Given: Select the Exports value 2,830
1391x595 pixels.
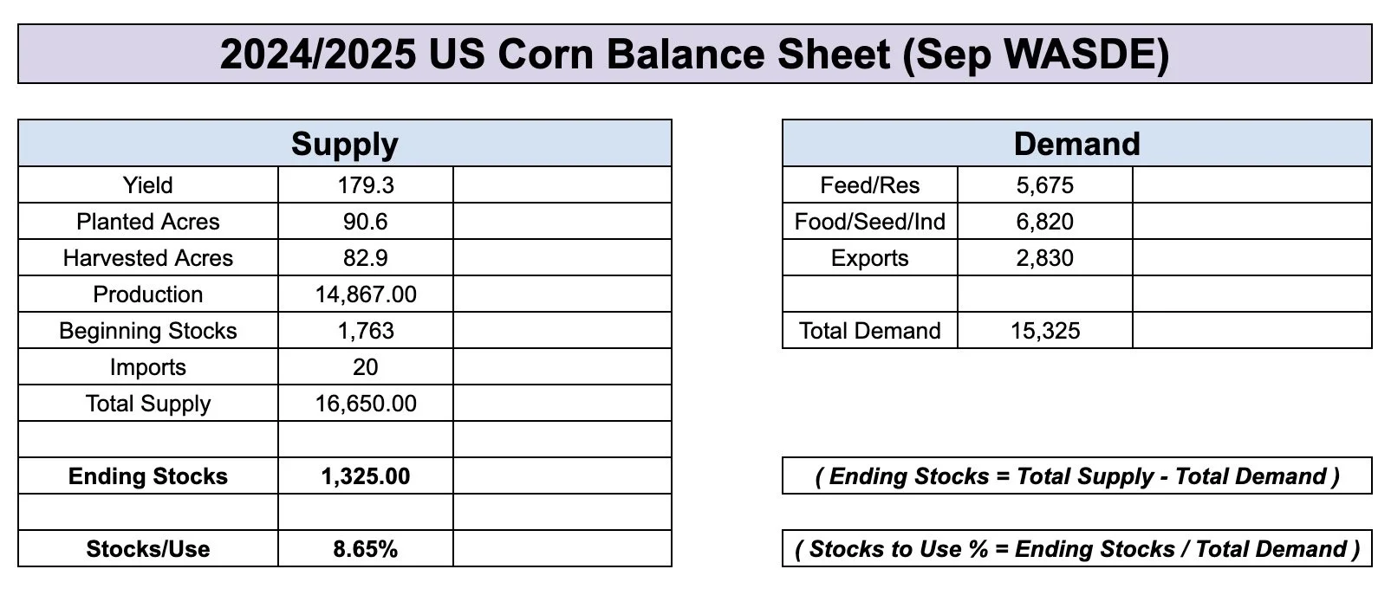Looking at the screenshot, I should (1044, 258).
